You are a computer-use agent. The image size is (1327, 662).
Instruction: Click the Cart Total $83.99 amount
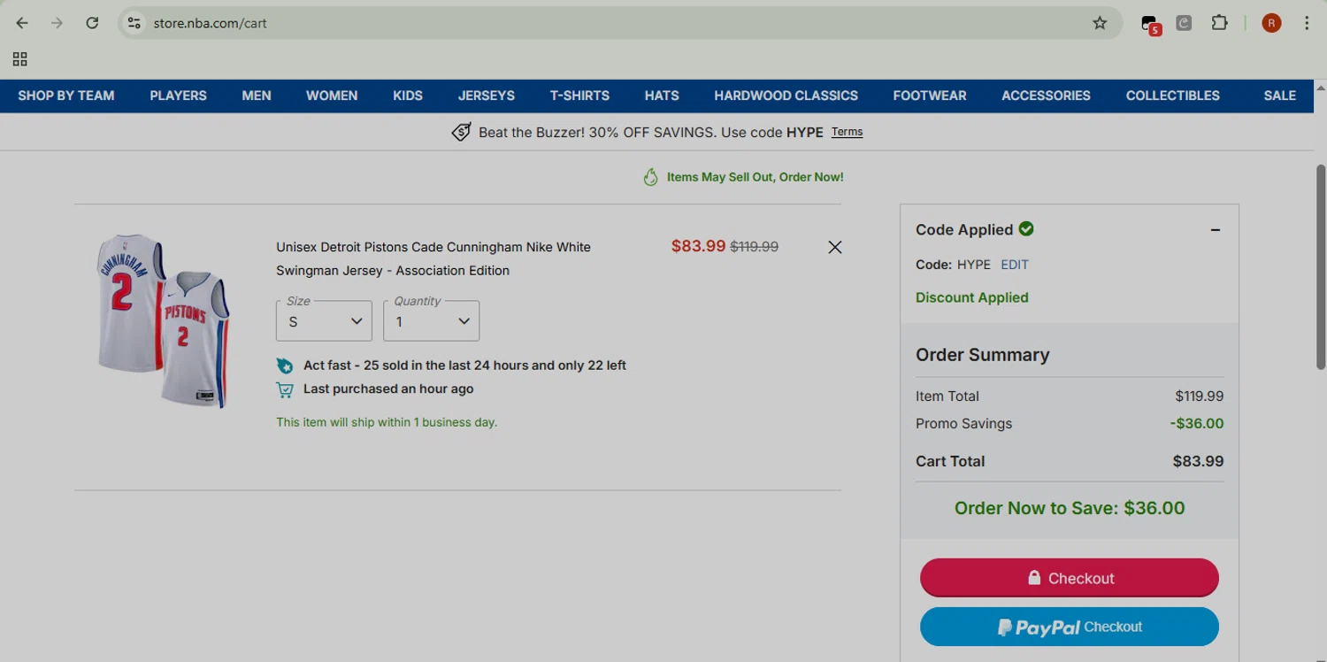click(1198, 461)
